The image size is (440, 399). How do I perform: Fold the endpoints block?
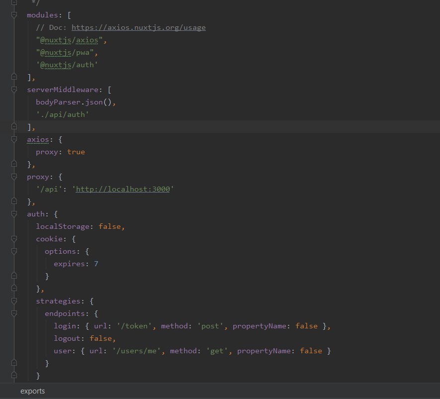coord(14,313)
